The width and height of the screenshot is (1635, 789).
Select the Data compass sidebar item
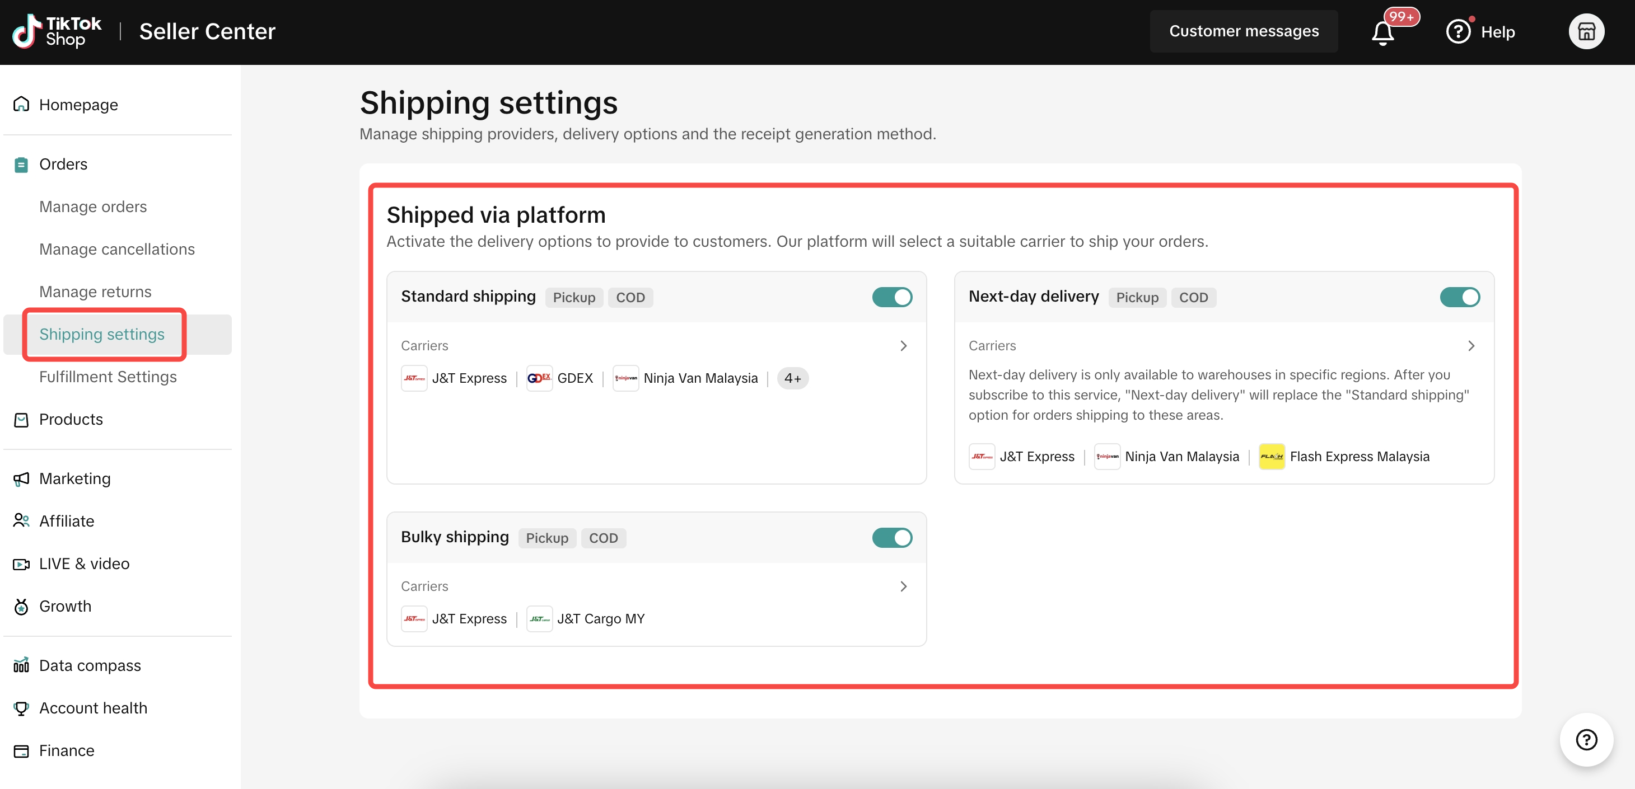90,665
